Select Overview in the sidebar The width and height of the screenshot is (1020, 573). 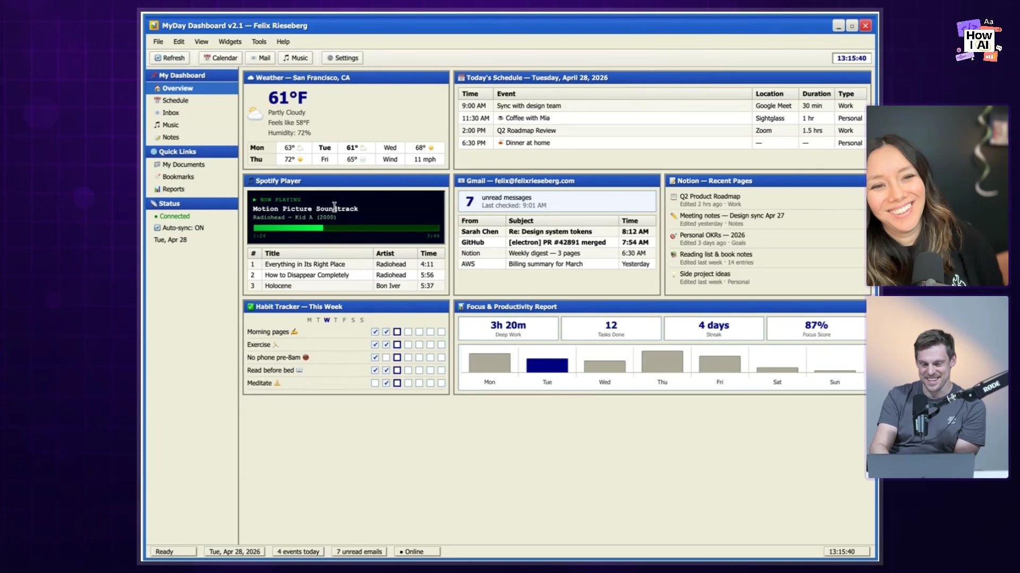pyautogui.click(x=192, y=88)
